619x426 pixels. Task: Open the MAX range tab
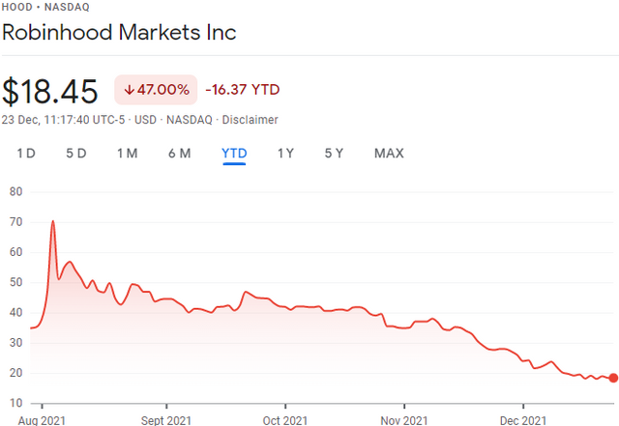point(389,153)
